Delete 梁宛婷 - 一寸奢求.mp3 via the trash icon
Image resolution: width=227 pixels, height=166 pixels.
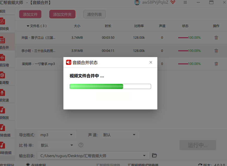click(216, 64)
